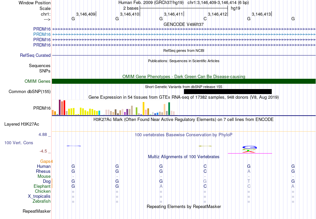Click the -4.5 PhyloP lower limit value
316x219 pixels.
(x=43, y=151)
